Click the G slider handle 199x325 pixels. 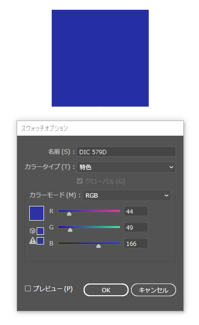click(70, 230)
